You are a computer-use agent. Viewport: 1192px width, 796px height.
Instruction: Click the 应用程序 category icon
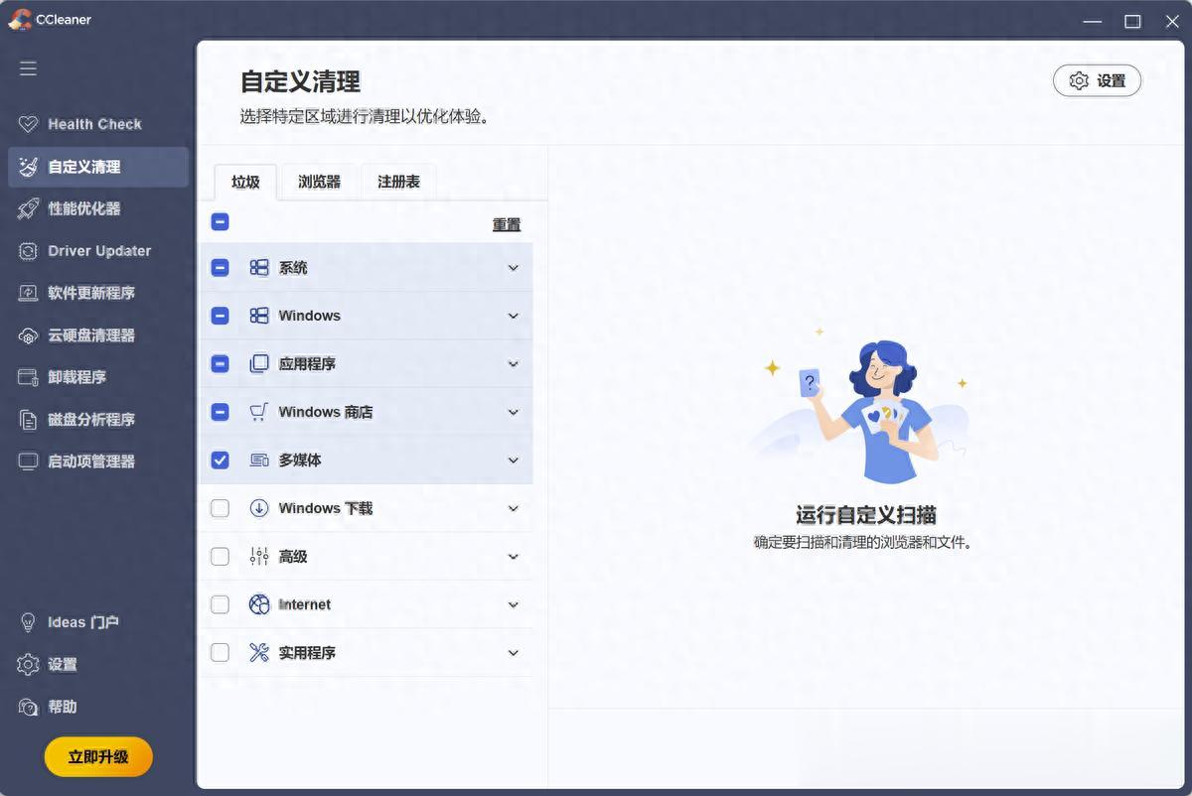pos(259,363)
